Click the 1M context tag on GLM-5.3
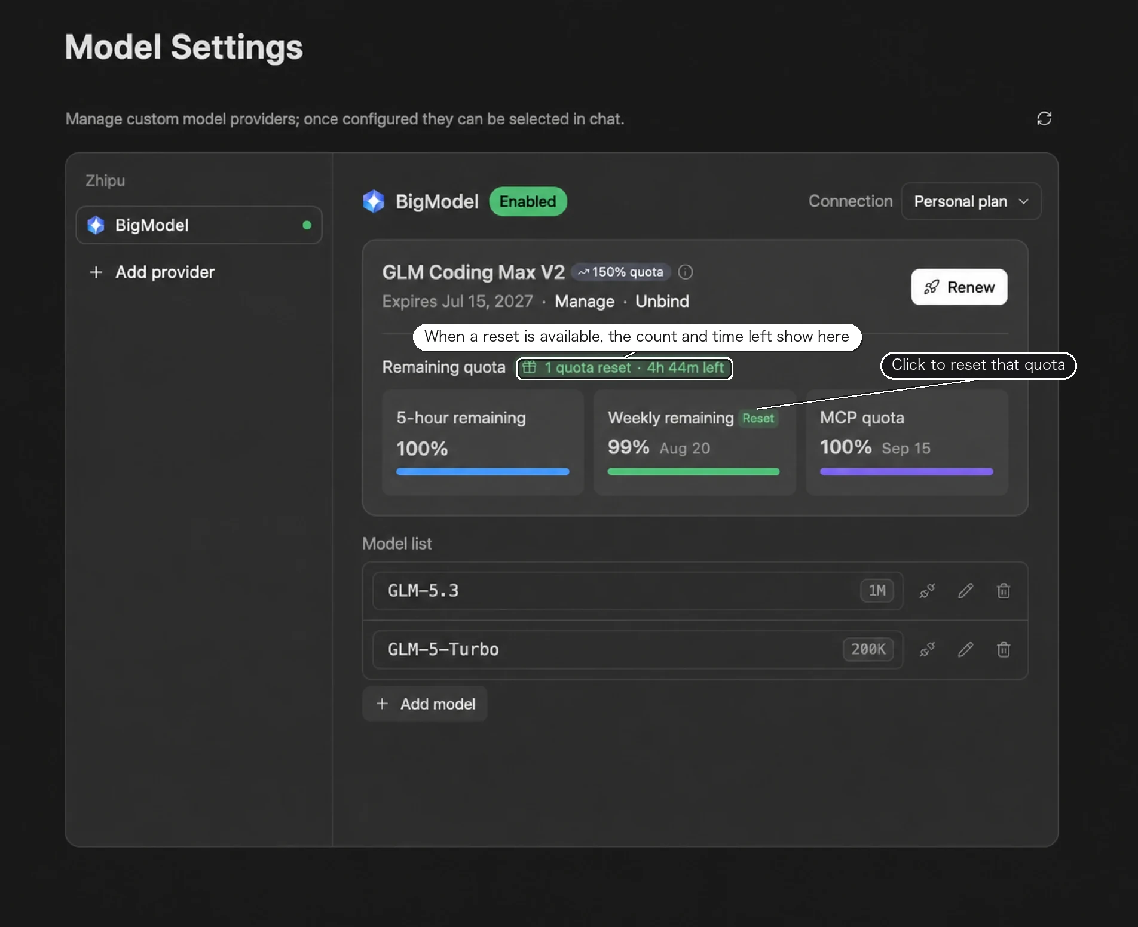The image size is (1138, 927). tap(877, 591)
